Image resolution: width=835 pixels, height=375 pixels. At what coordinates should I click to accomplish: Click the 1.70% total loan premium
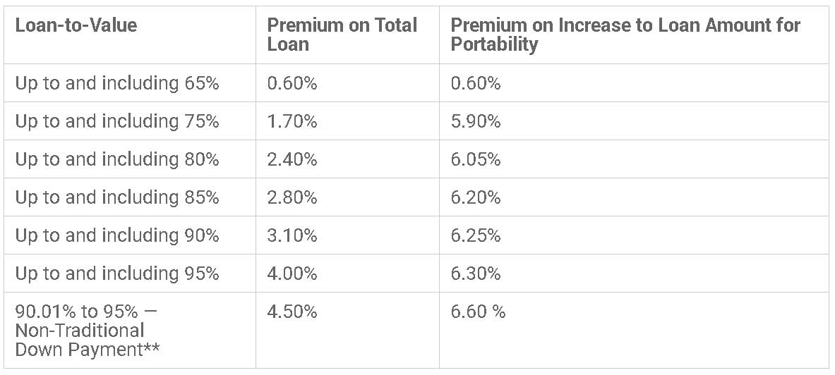coord(292,121)
